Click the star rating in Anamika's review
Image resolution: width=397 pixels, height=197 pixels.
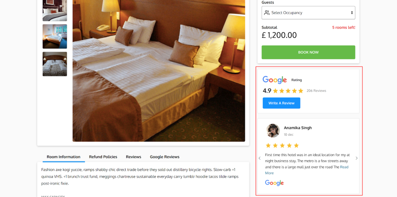coord(282,145)
